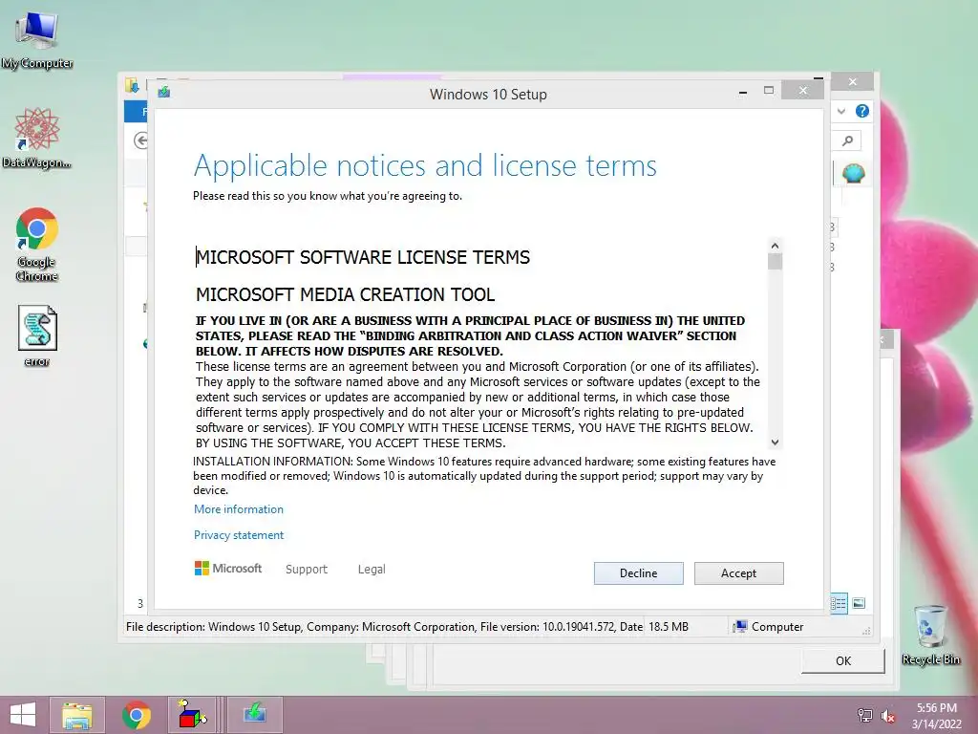Click the license scroll down arrow
Viewport: 978px width, 734px height.
pyautogui.click(x=775, y=442)
